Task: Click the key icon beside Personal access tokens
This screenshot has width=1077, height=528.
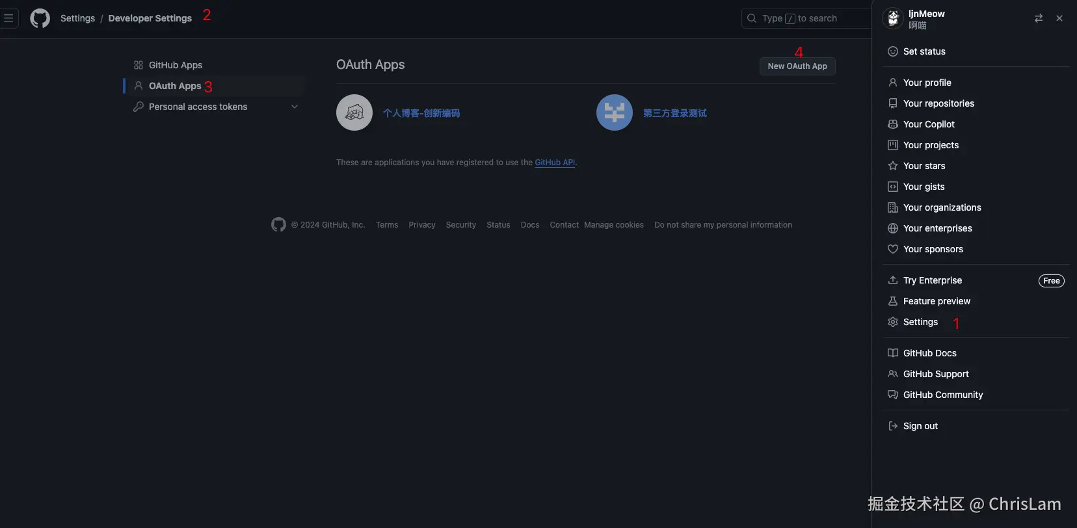Action: tap(139, 107)
